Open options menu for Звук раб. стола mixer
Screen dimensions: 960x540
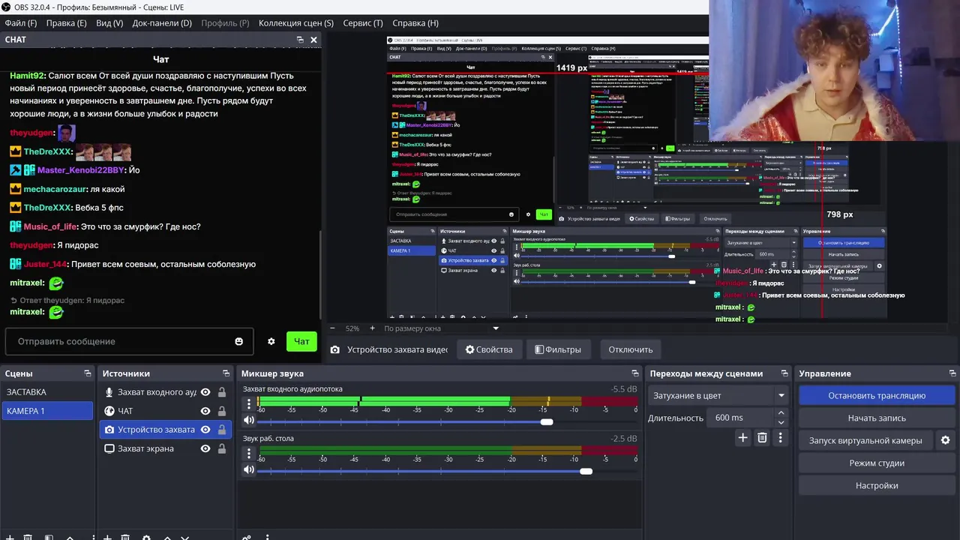(x=249, y=453)
